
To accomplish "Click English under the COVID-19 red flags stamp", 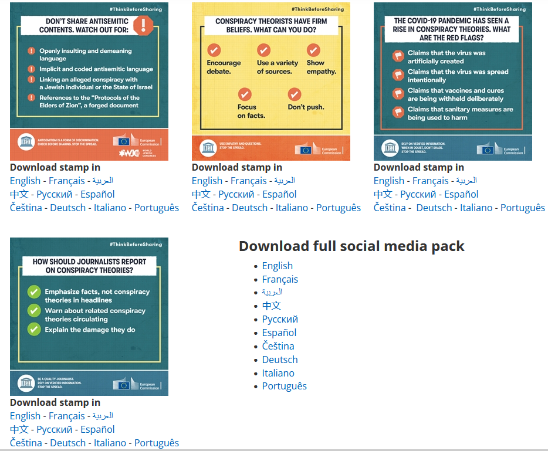I will pyautogui.click(x=389, y=181).
